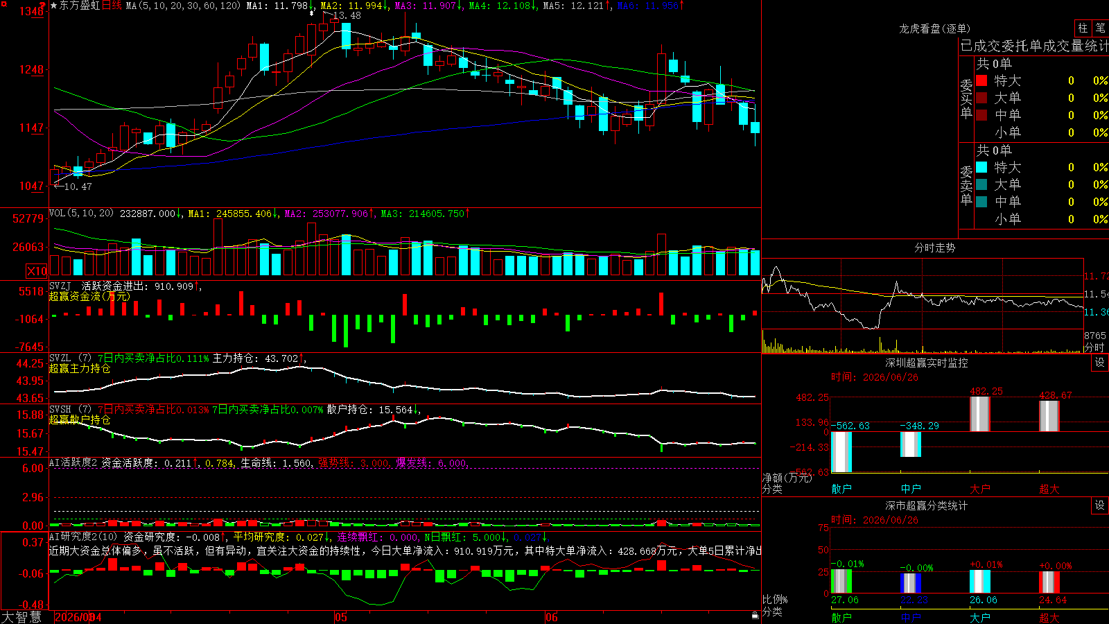This screenshot has height=624, width=1109.
Task: Click the cyan 大户 ratio bar at 26.06
Action: (x=979, y=582)
